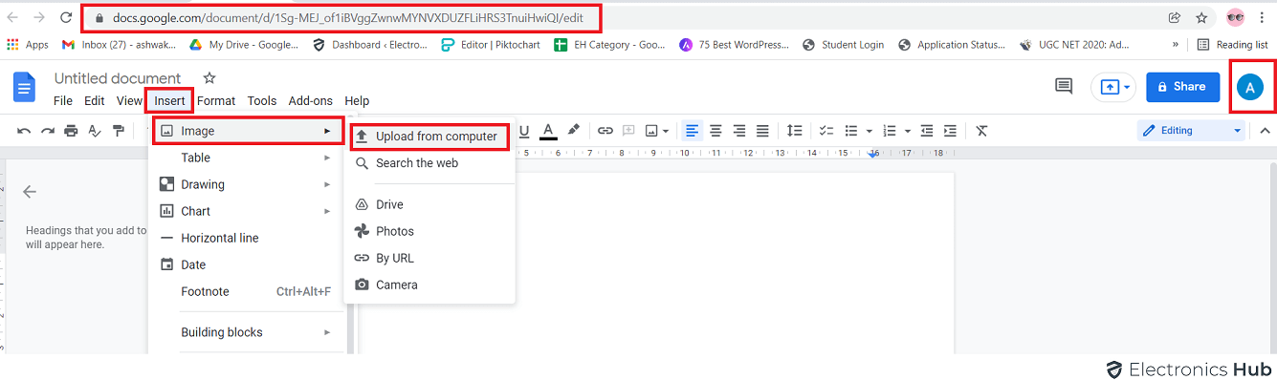Select the Paint format tool
Screen dimensions: 1277x380
(x=119, y=131)
